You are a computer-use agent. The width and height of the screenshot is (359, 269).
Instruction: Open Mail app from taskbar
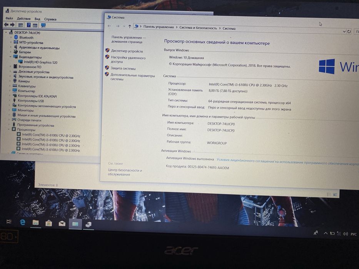tap(62, 224)
